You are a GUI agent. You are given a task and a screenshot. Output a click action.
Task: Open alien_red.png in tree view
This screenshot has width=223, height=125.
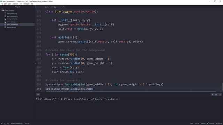click(11, 22)
